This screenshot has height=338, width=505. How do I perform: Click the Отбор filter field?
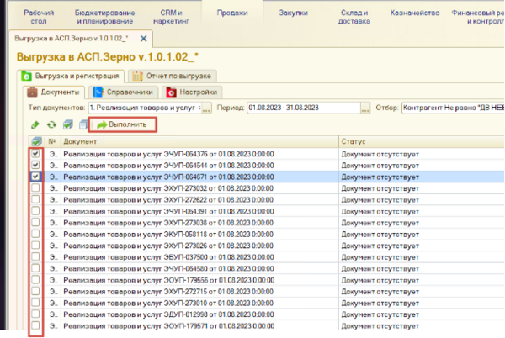pos(454,108)
